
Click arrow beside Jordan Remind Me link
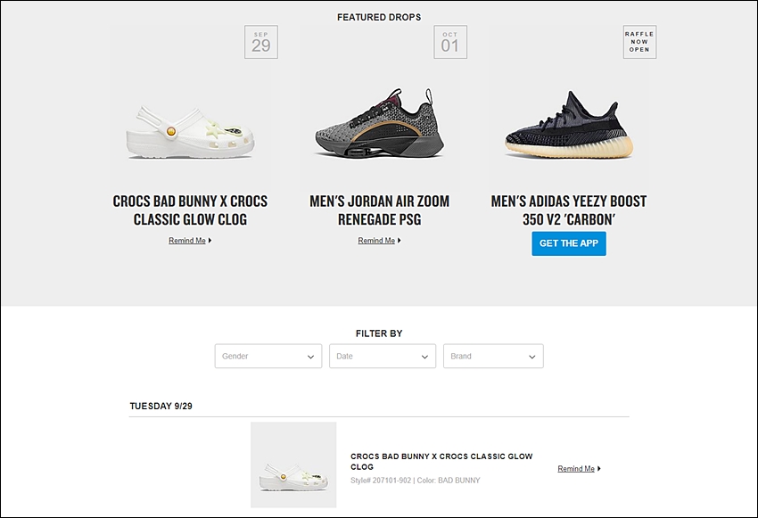(x=400, y=240)
